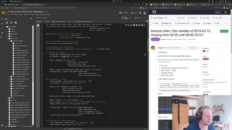The image size is (232, 130).
Task: Click the mount Drive icon in Files panel
Action: [16, 23]
